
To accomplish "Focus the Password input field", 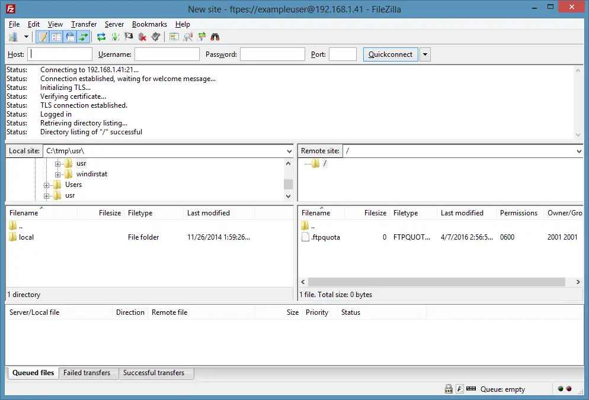I will coord(273,54).
